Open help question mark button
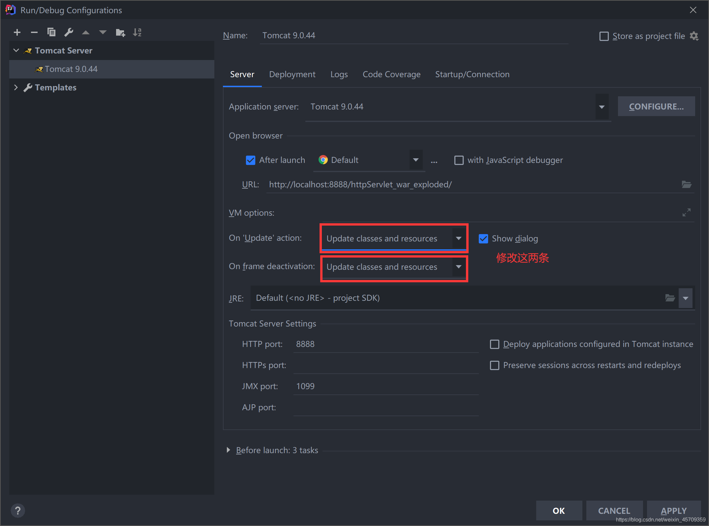Image resolution: width=709 pixels, height=526 pixels. (x=18, y=511)
